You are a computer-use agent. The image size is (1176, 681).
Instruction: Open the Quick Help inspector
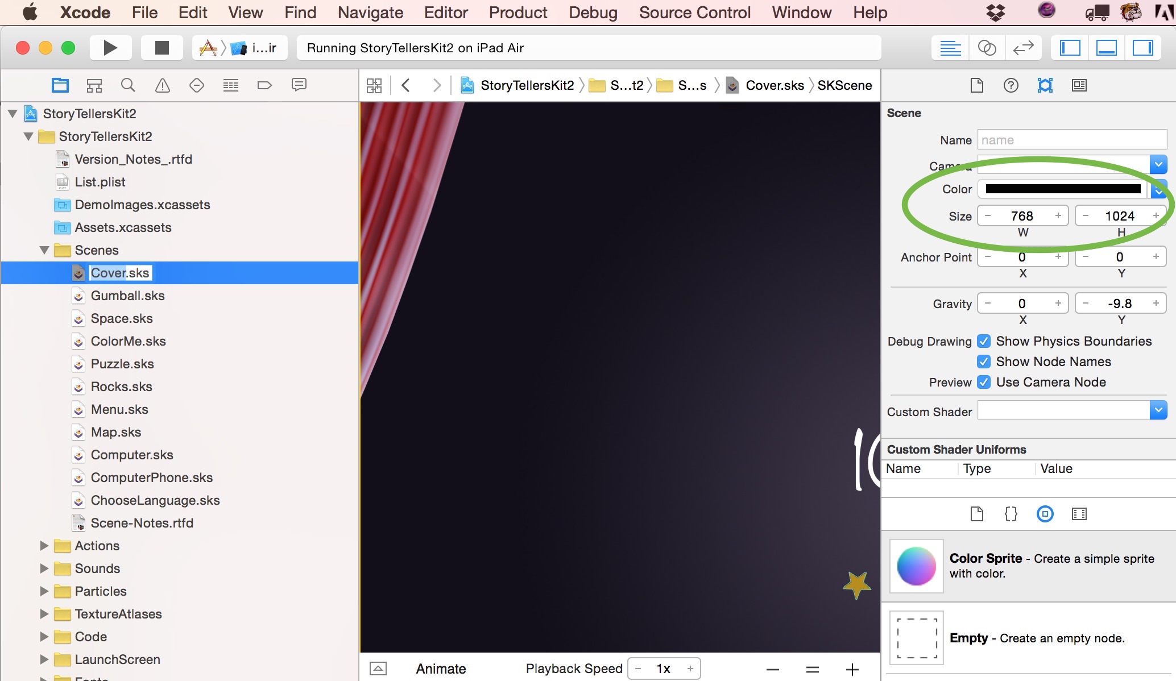[x=1011, y=85]
